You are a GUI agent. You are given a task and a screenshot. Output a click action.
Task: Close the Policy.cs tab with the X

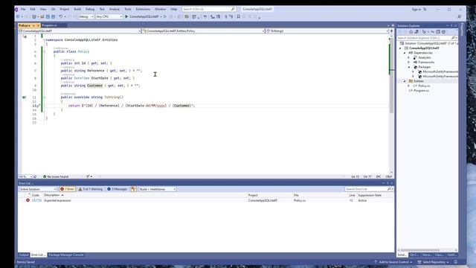pos(38,25)
